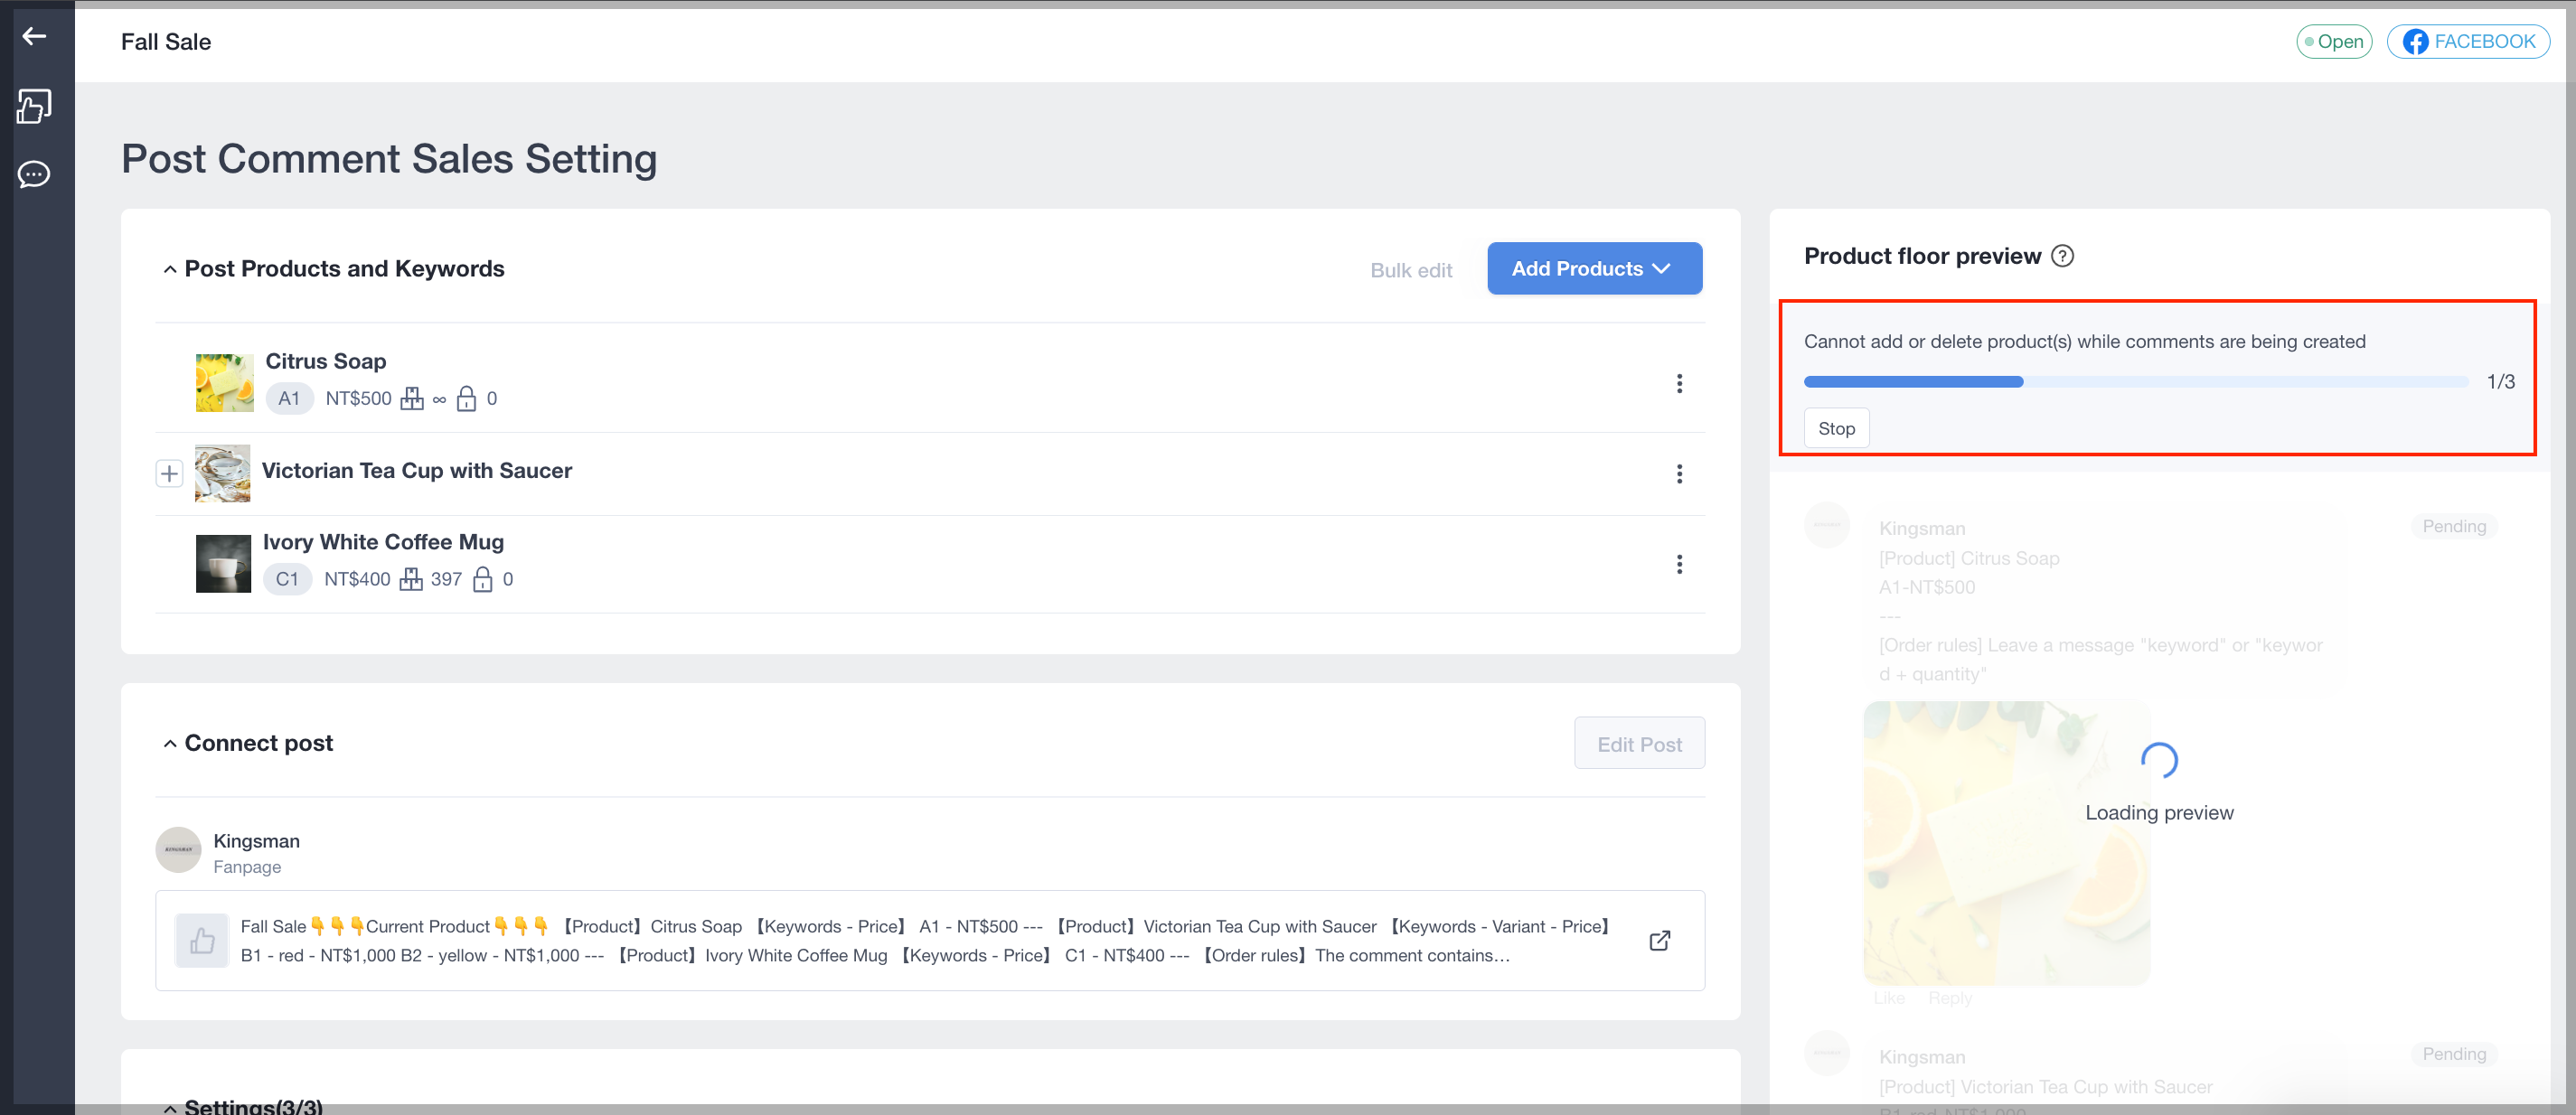Click the Open status badge

[x=2334, y=42]
